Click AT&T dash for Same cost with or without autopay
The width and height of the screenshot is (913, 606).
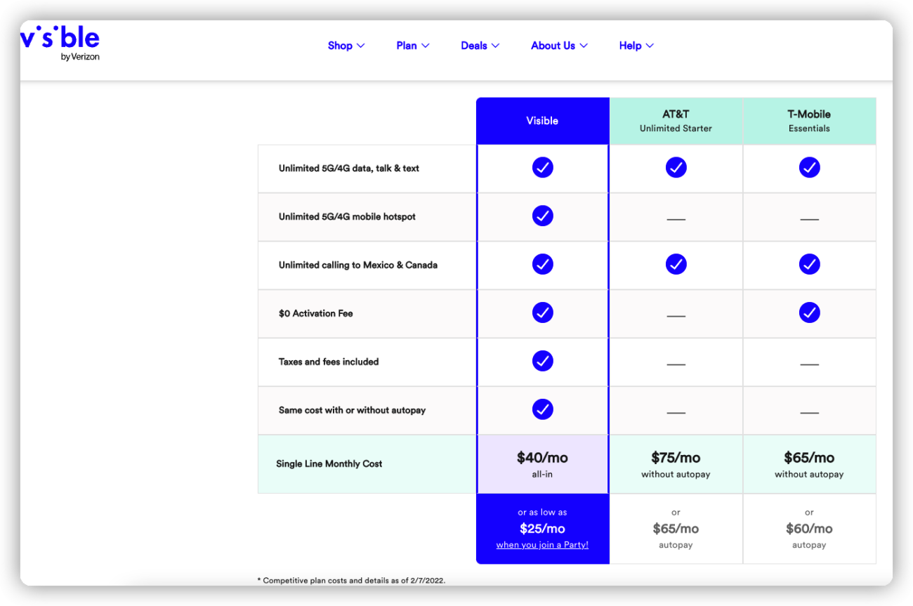[x=676, y=413]
